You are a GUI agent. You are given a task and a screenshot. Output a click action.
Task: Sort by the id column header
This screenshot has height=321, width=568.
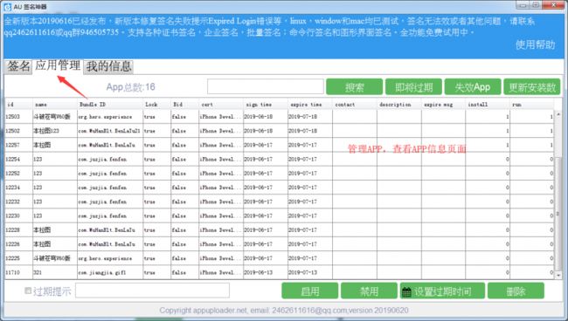(19, 105)
